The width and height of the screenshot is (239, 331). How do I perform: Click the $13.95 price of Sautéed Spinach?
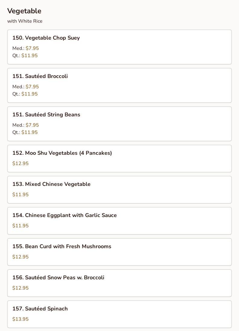pos(21,319)
